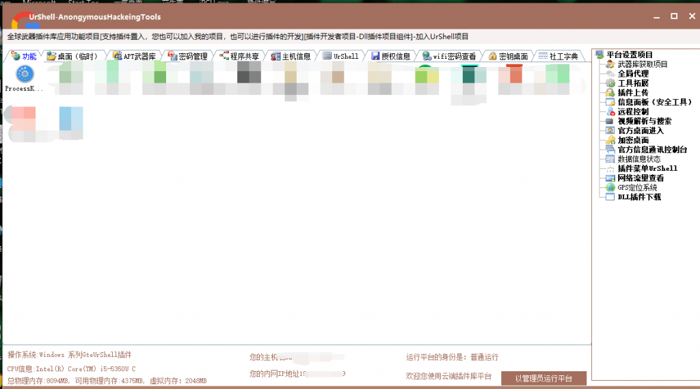Click the 网络流量查看 network icon
Image resolution: width=700 pixels, height=389 pixels.
[610, 178]
